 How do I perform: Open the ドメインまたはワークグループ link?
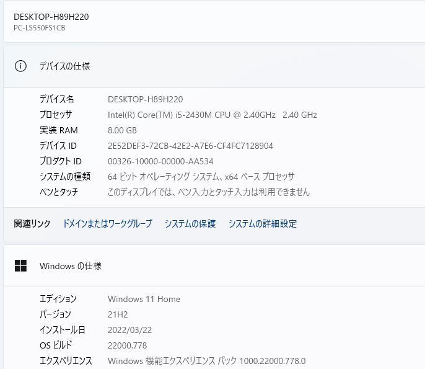pos(107,223)
